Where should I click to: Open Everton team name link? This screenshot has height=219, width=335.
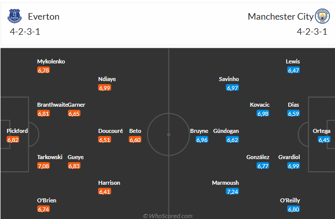tap(44, 17)
